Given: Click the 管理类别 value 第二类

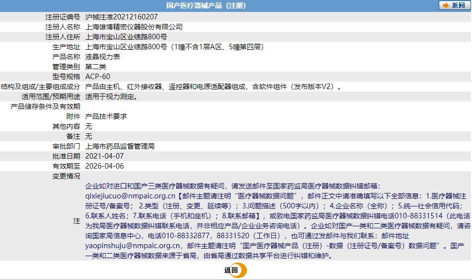Looking at the screenshot, I should click(96, 67).
